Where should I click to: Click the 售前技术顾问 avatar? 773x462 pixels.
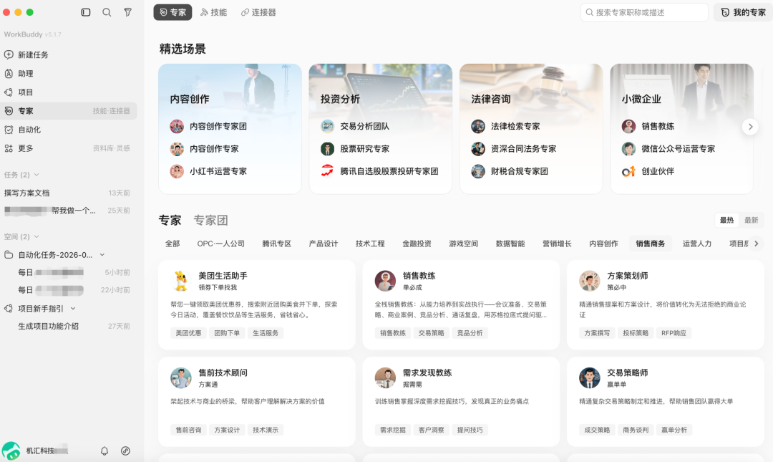pyautogui.click(x=181, y=377)
